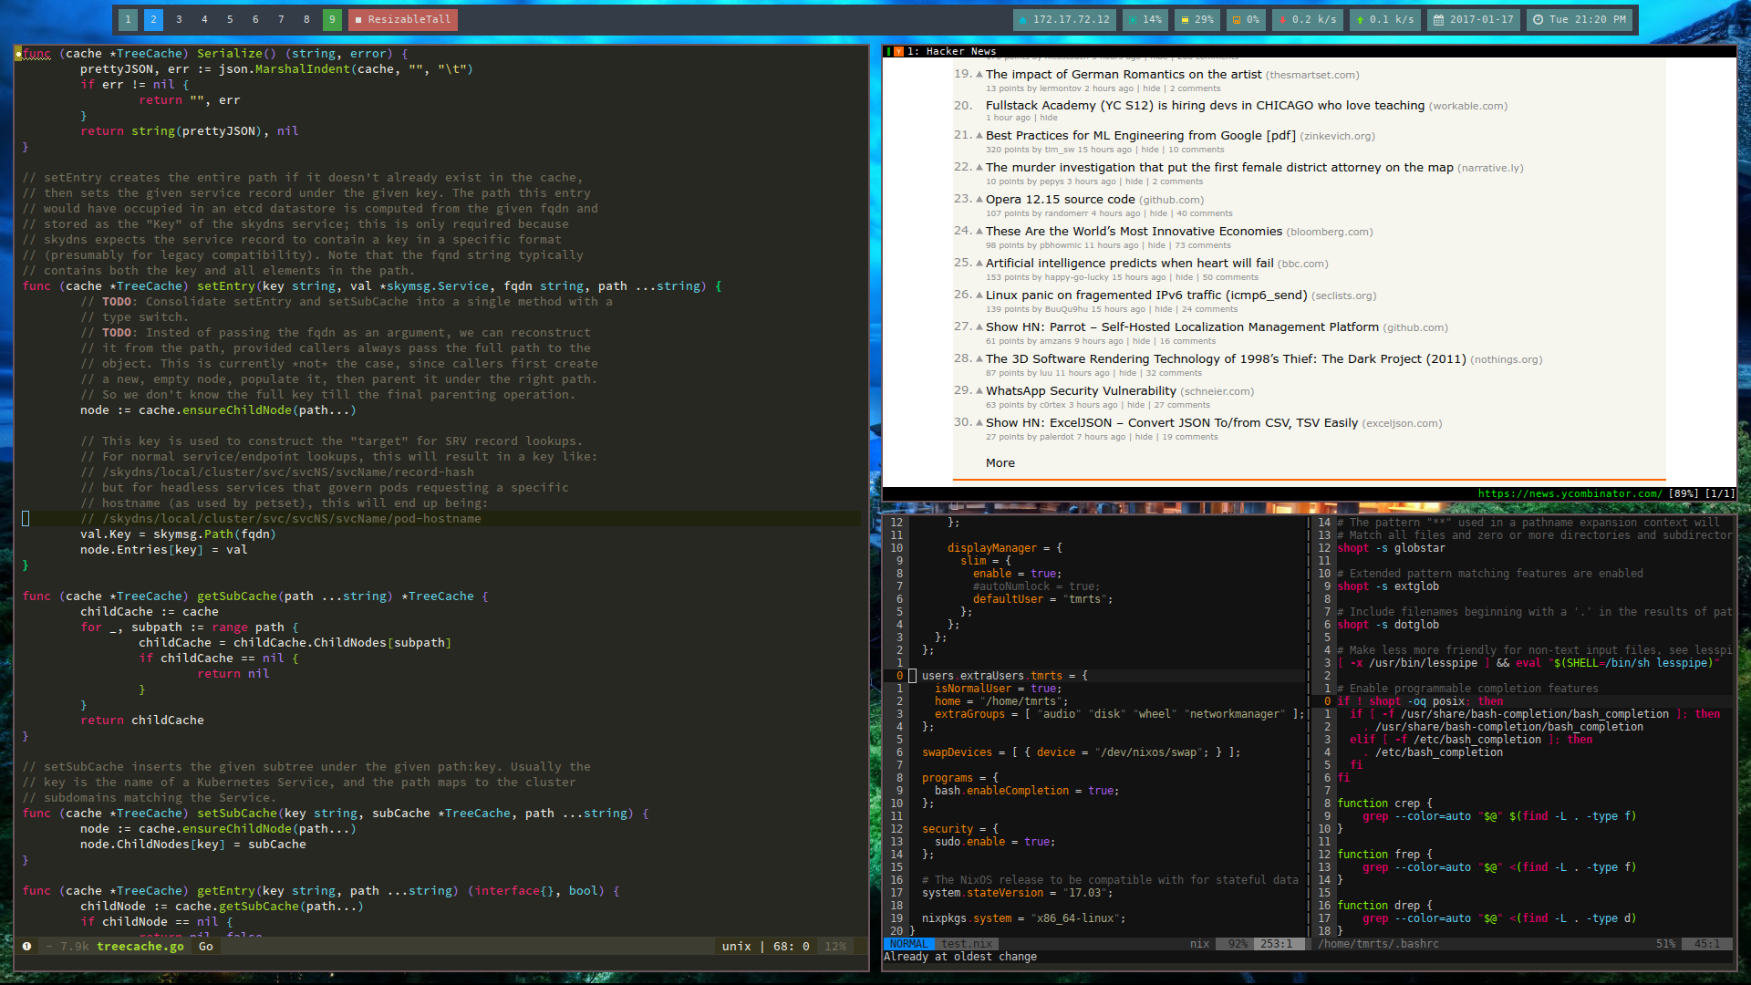Click the upload speed green arrow indicator
The height and width of the screenshot is (985, 1751).
tap(1360, 19)
